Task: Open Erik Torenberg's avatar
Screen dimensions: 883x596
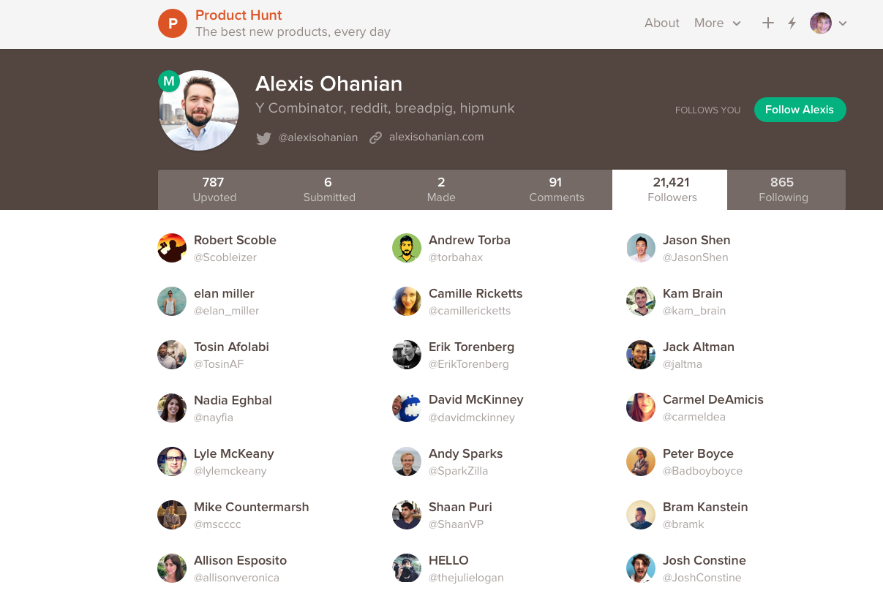Action: (x=407, y=355)
